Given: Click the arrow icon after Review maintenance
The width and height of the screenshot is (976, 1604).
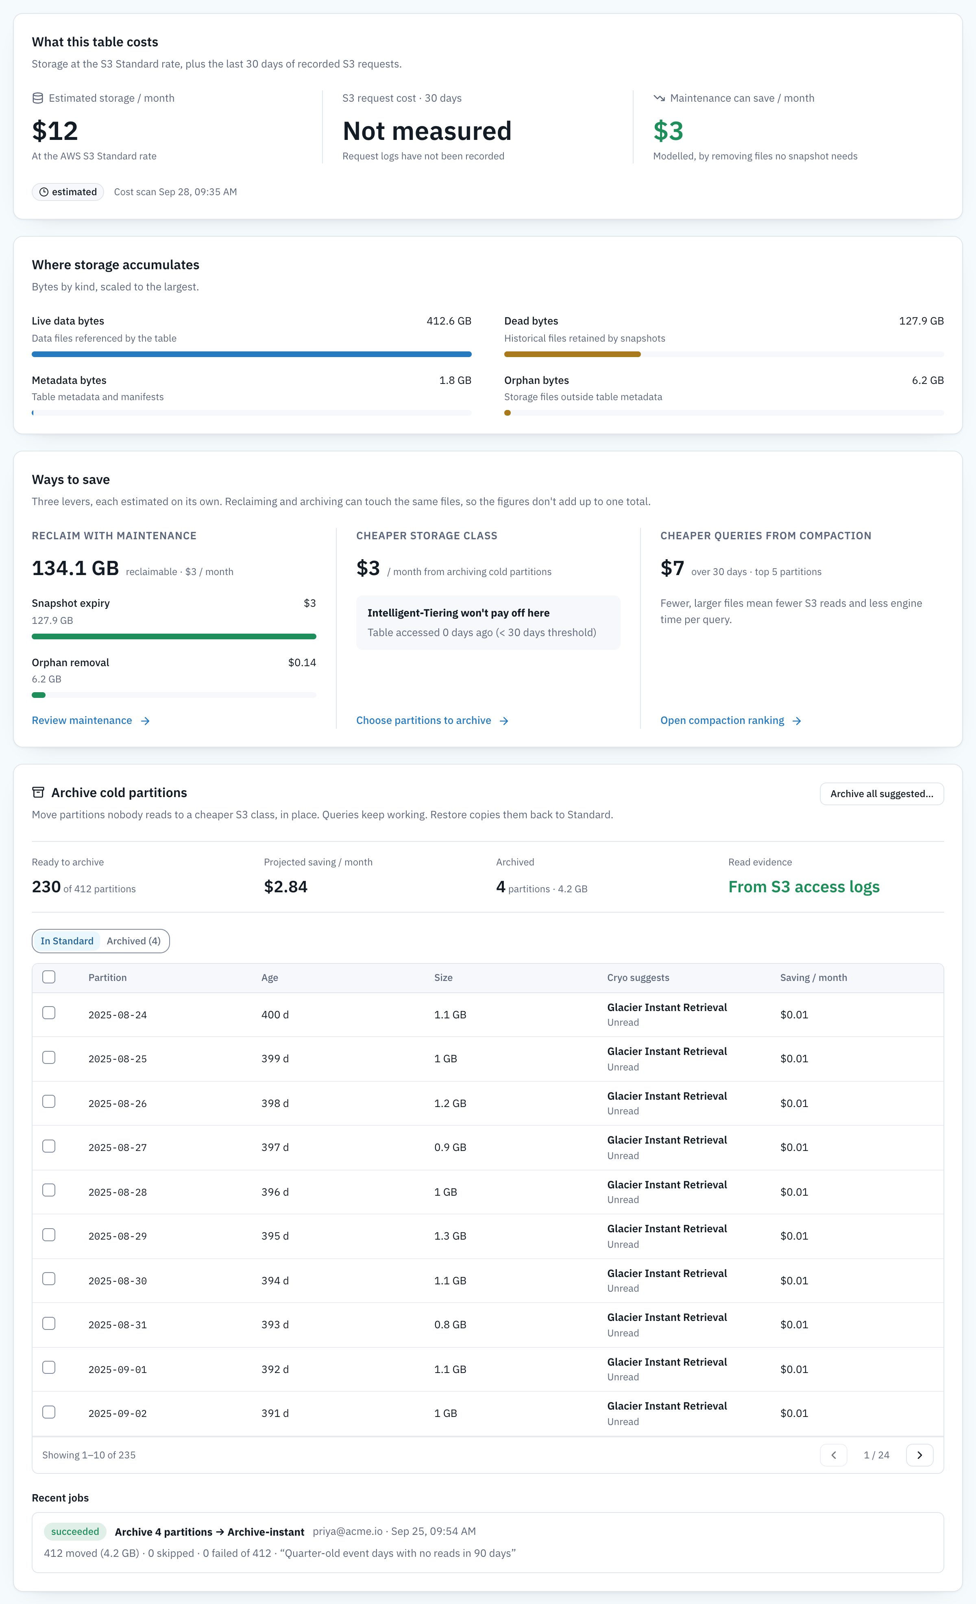Looking at the screenshot, I should pos(145,721).
